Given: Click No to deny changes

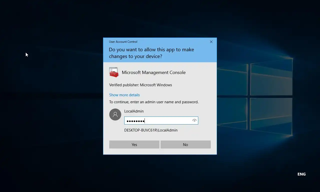Looking at the screenshot, I should click(x=185, y=144).
